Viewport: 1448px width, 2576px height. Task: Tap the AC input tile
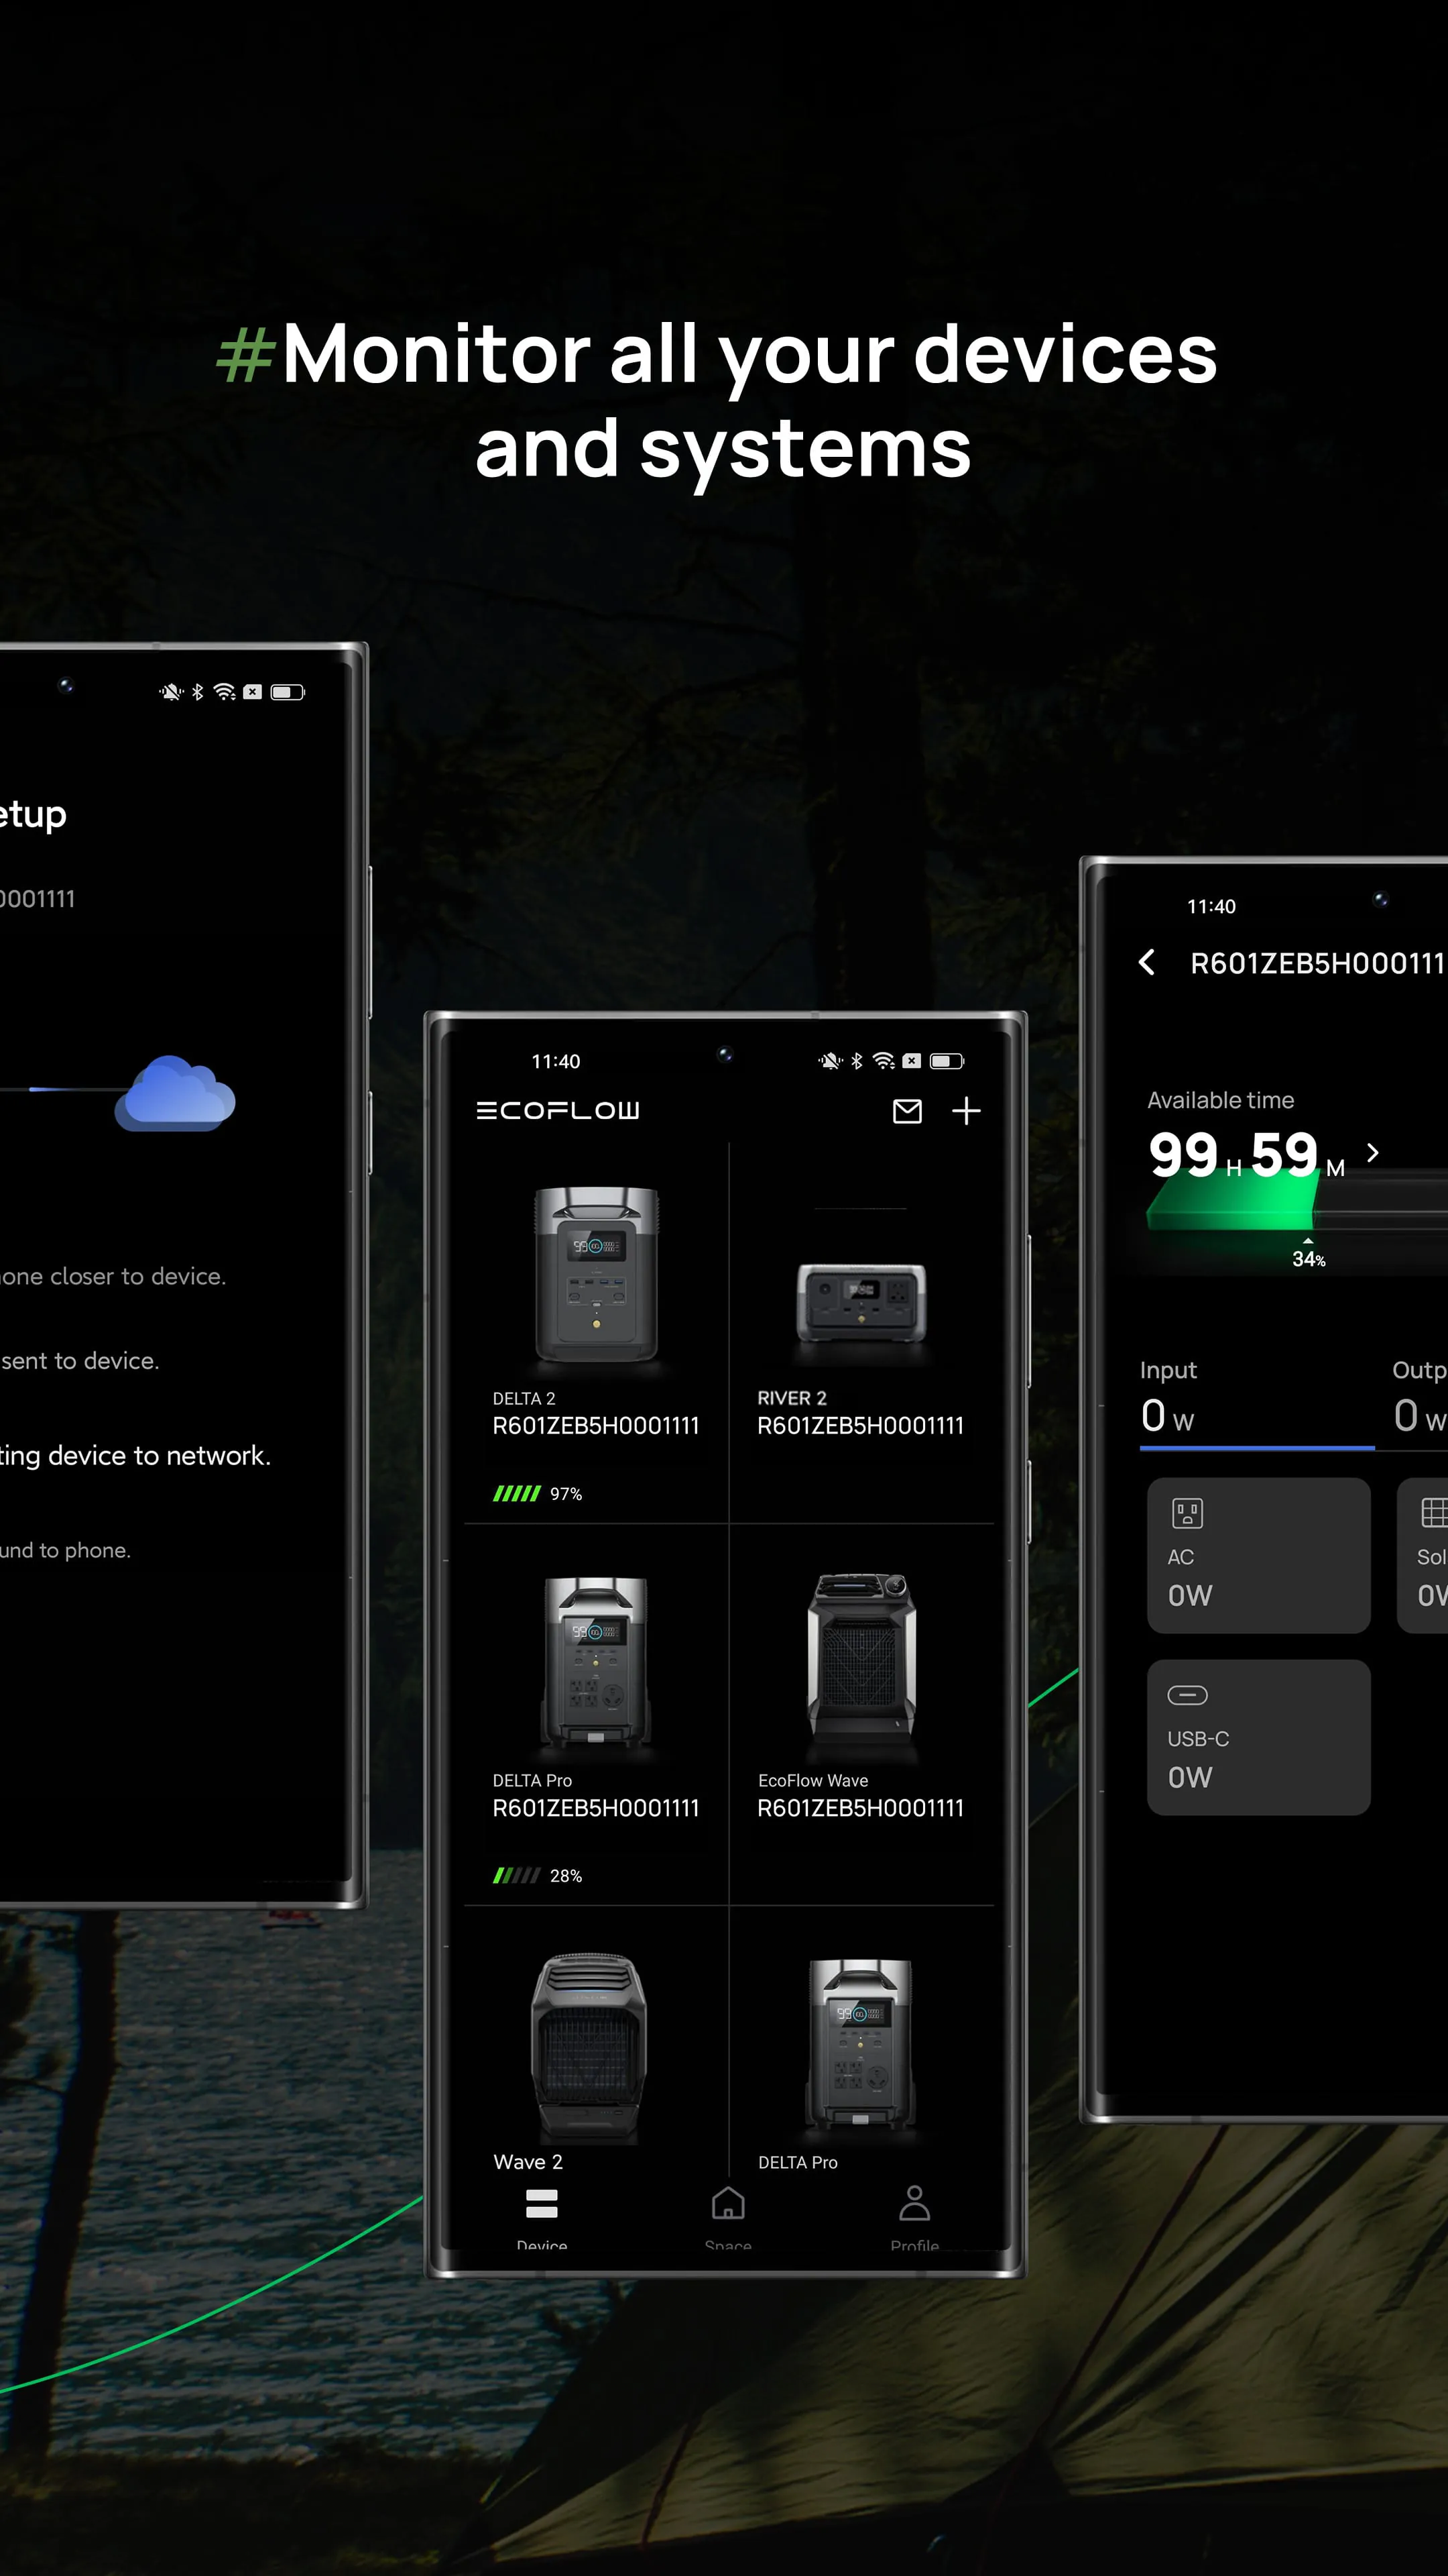click(x=1258, y=1555)
